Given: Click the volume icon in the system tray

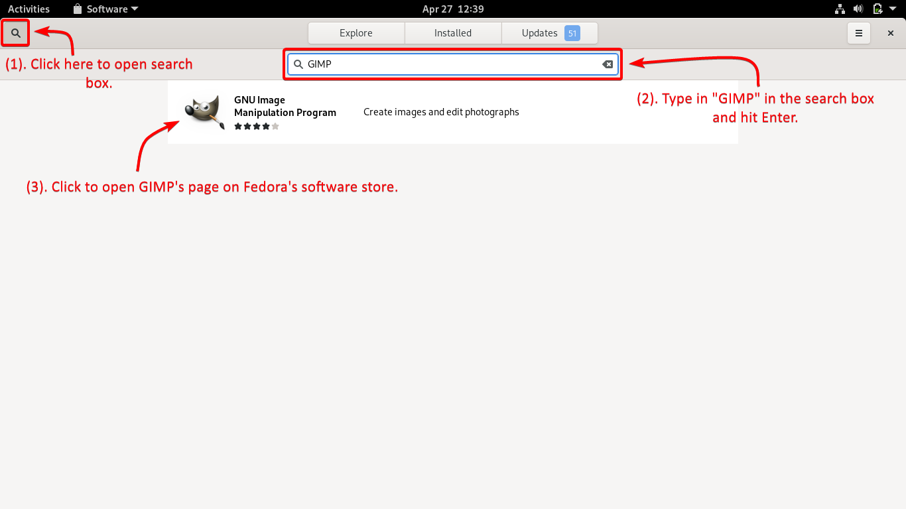Looking at the screenshot, I should (x=858, y=9).
